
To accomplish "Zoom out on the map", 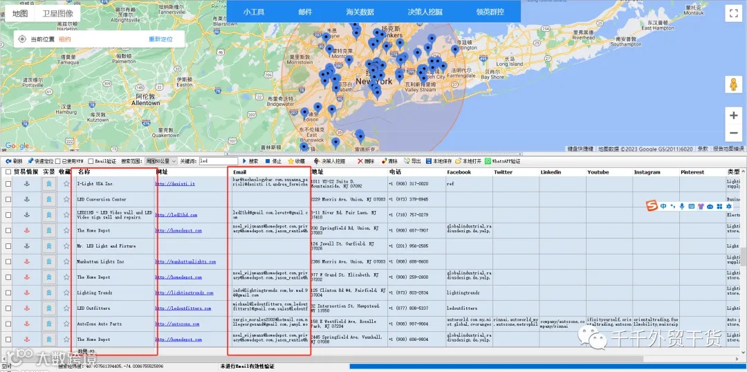I will pyautogui.click(x=734, y=133).
